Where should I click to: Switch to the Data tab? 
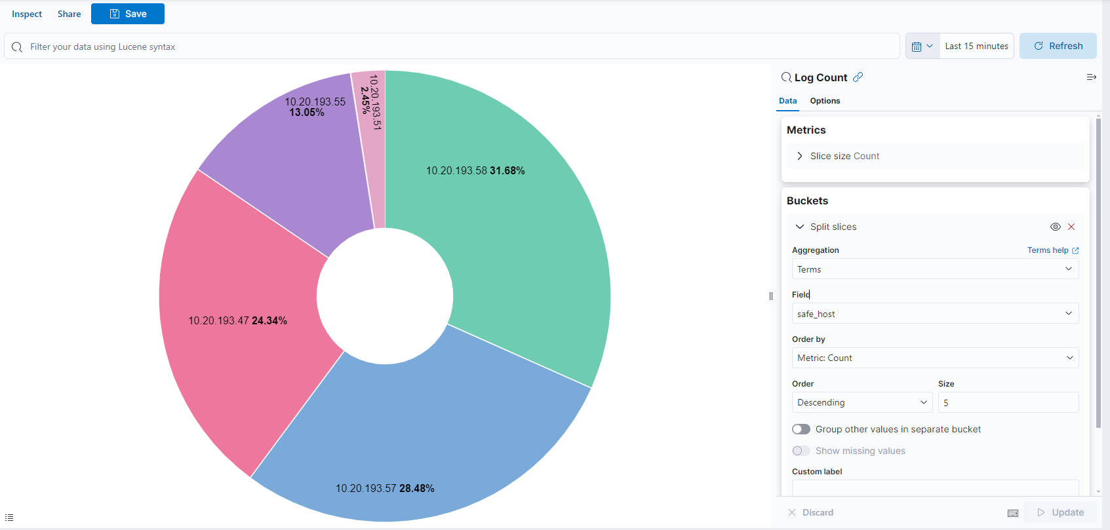788,101
